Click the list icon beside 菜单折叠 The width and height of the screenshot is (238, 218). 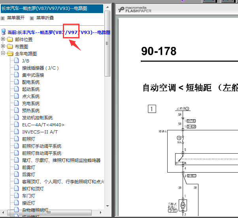[x=32, y=18]
